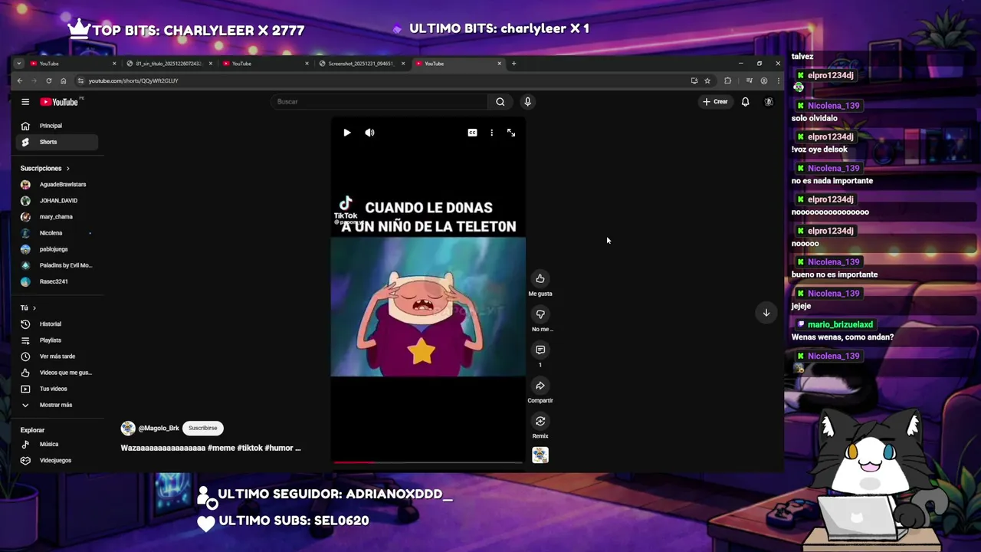Focus the Buscar search field
The image size is (981, 552).
coord(379,102)
